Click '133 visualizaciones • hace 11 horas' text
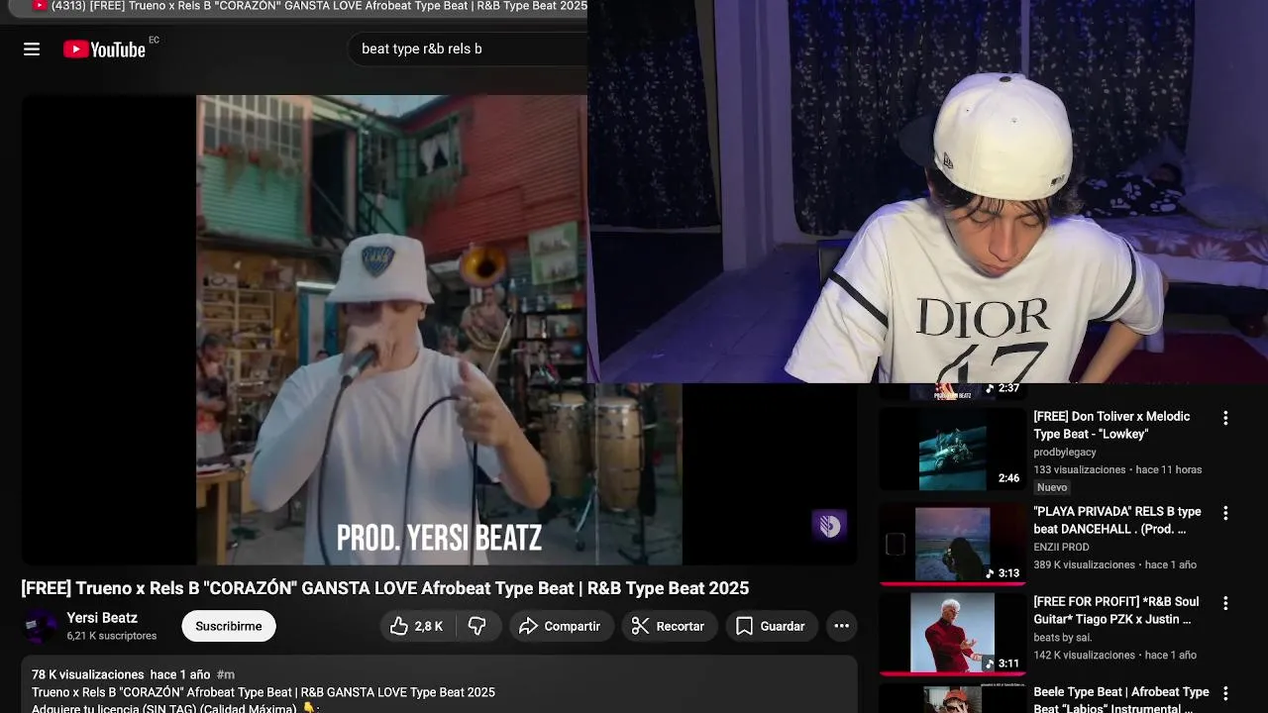 click(1117, 469)
